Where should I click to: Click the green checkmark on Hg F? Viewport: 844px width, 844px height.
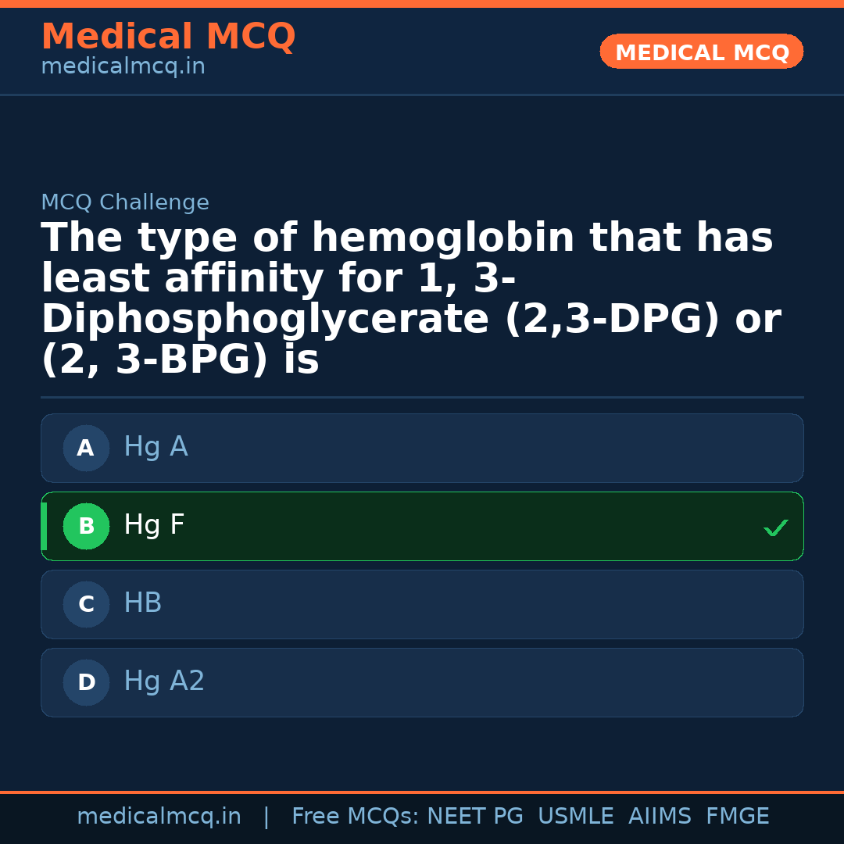tap(775, 528)
